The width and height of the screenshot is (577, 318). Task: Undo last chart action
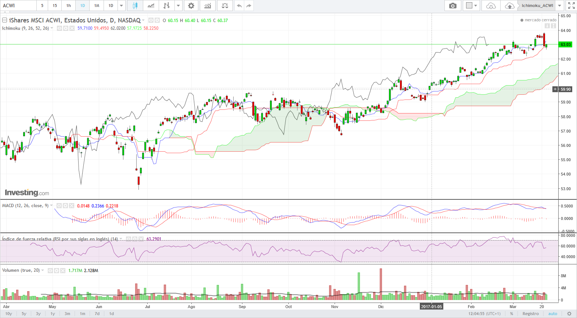click(239, 6)
